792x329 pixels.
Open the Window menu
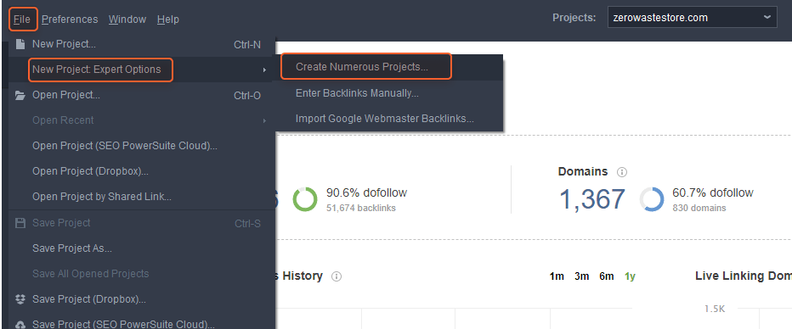tap(127, 20)
